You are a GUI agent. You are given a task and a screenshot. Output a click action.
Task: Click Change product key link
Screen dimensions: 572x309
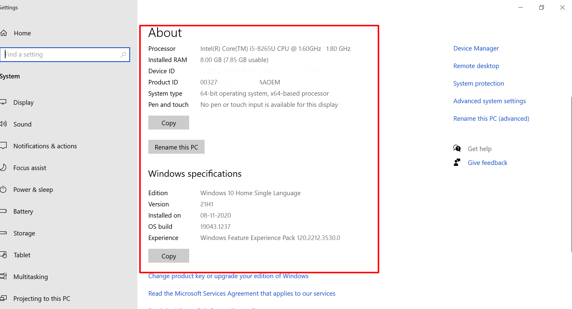click(x=228, y=276)
